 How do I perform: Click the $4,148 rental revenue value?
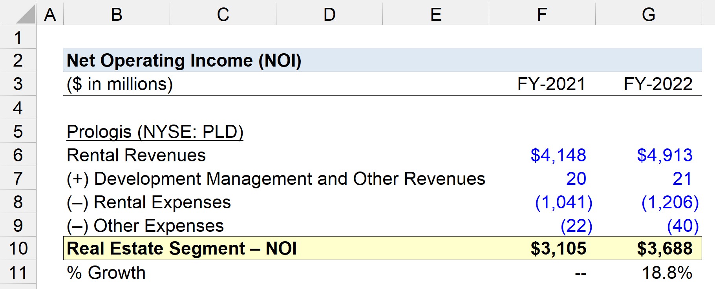558,155
